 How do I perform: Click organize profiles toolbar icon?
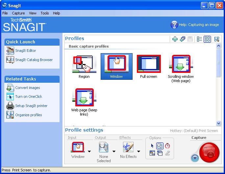217,39
